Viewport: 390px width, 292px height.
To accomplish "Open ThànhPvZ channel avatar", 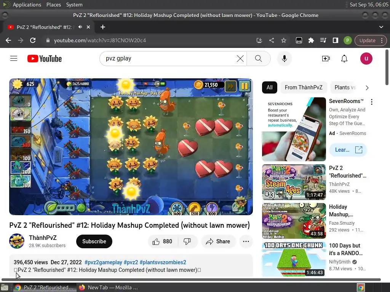I will 17,241.
